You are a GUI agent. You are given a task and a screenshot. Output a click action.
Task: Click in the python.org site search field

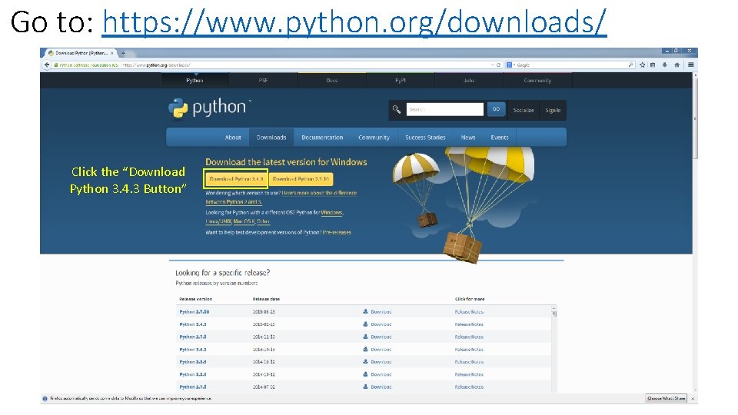pyautogui.click(x=445, y=109)
